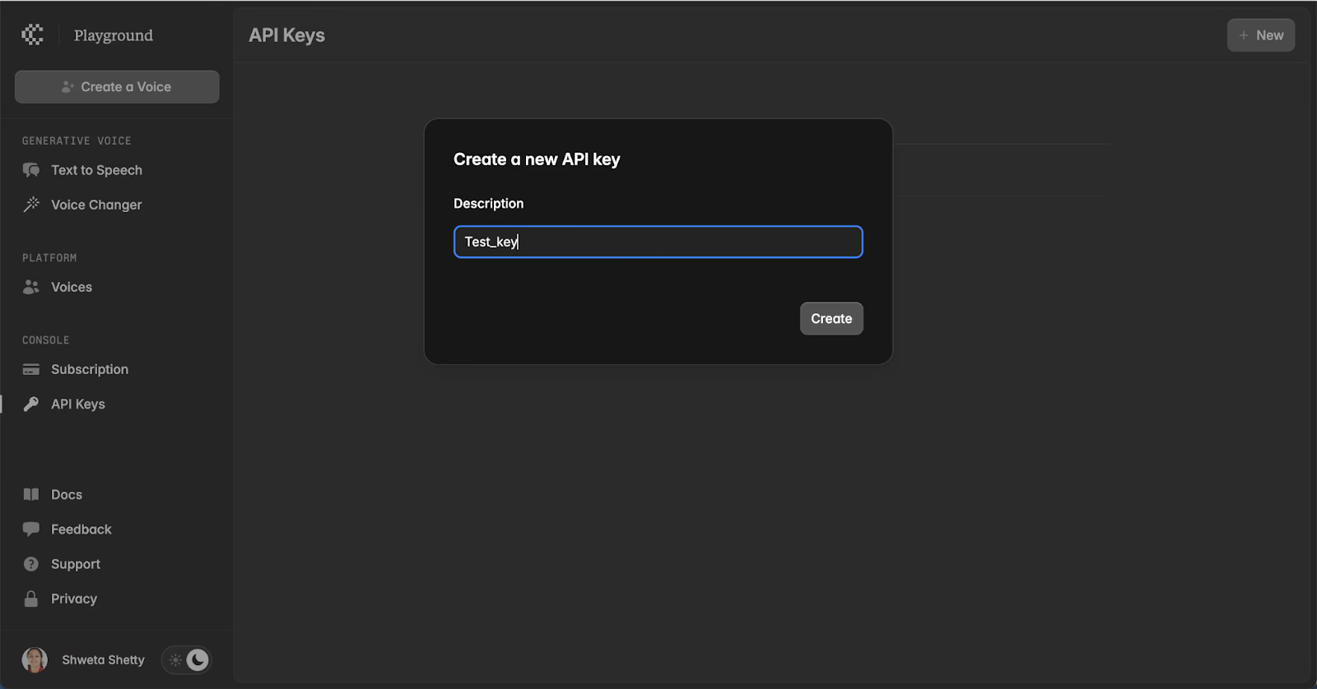Click the Docs book icon

click(31, 494)
